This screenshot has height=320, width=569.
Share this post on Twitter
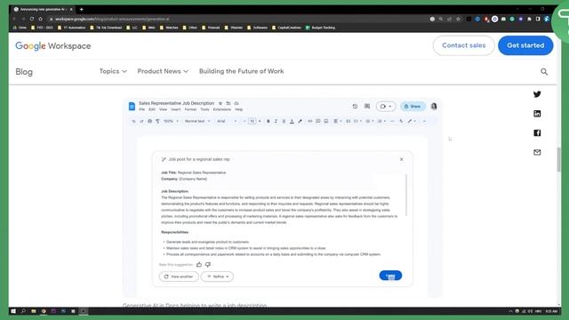pyautogui.click(x=537, y=94)
